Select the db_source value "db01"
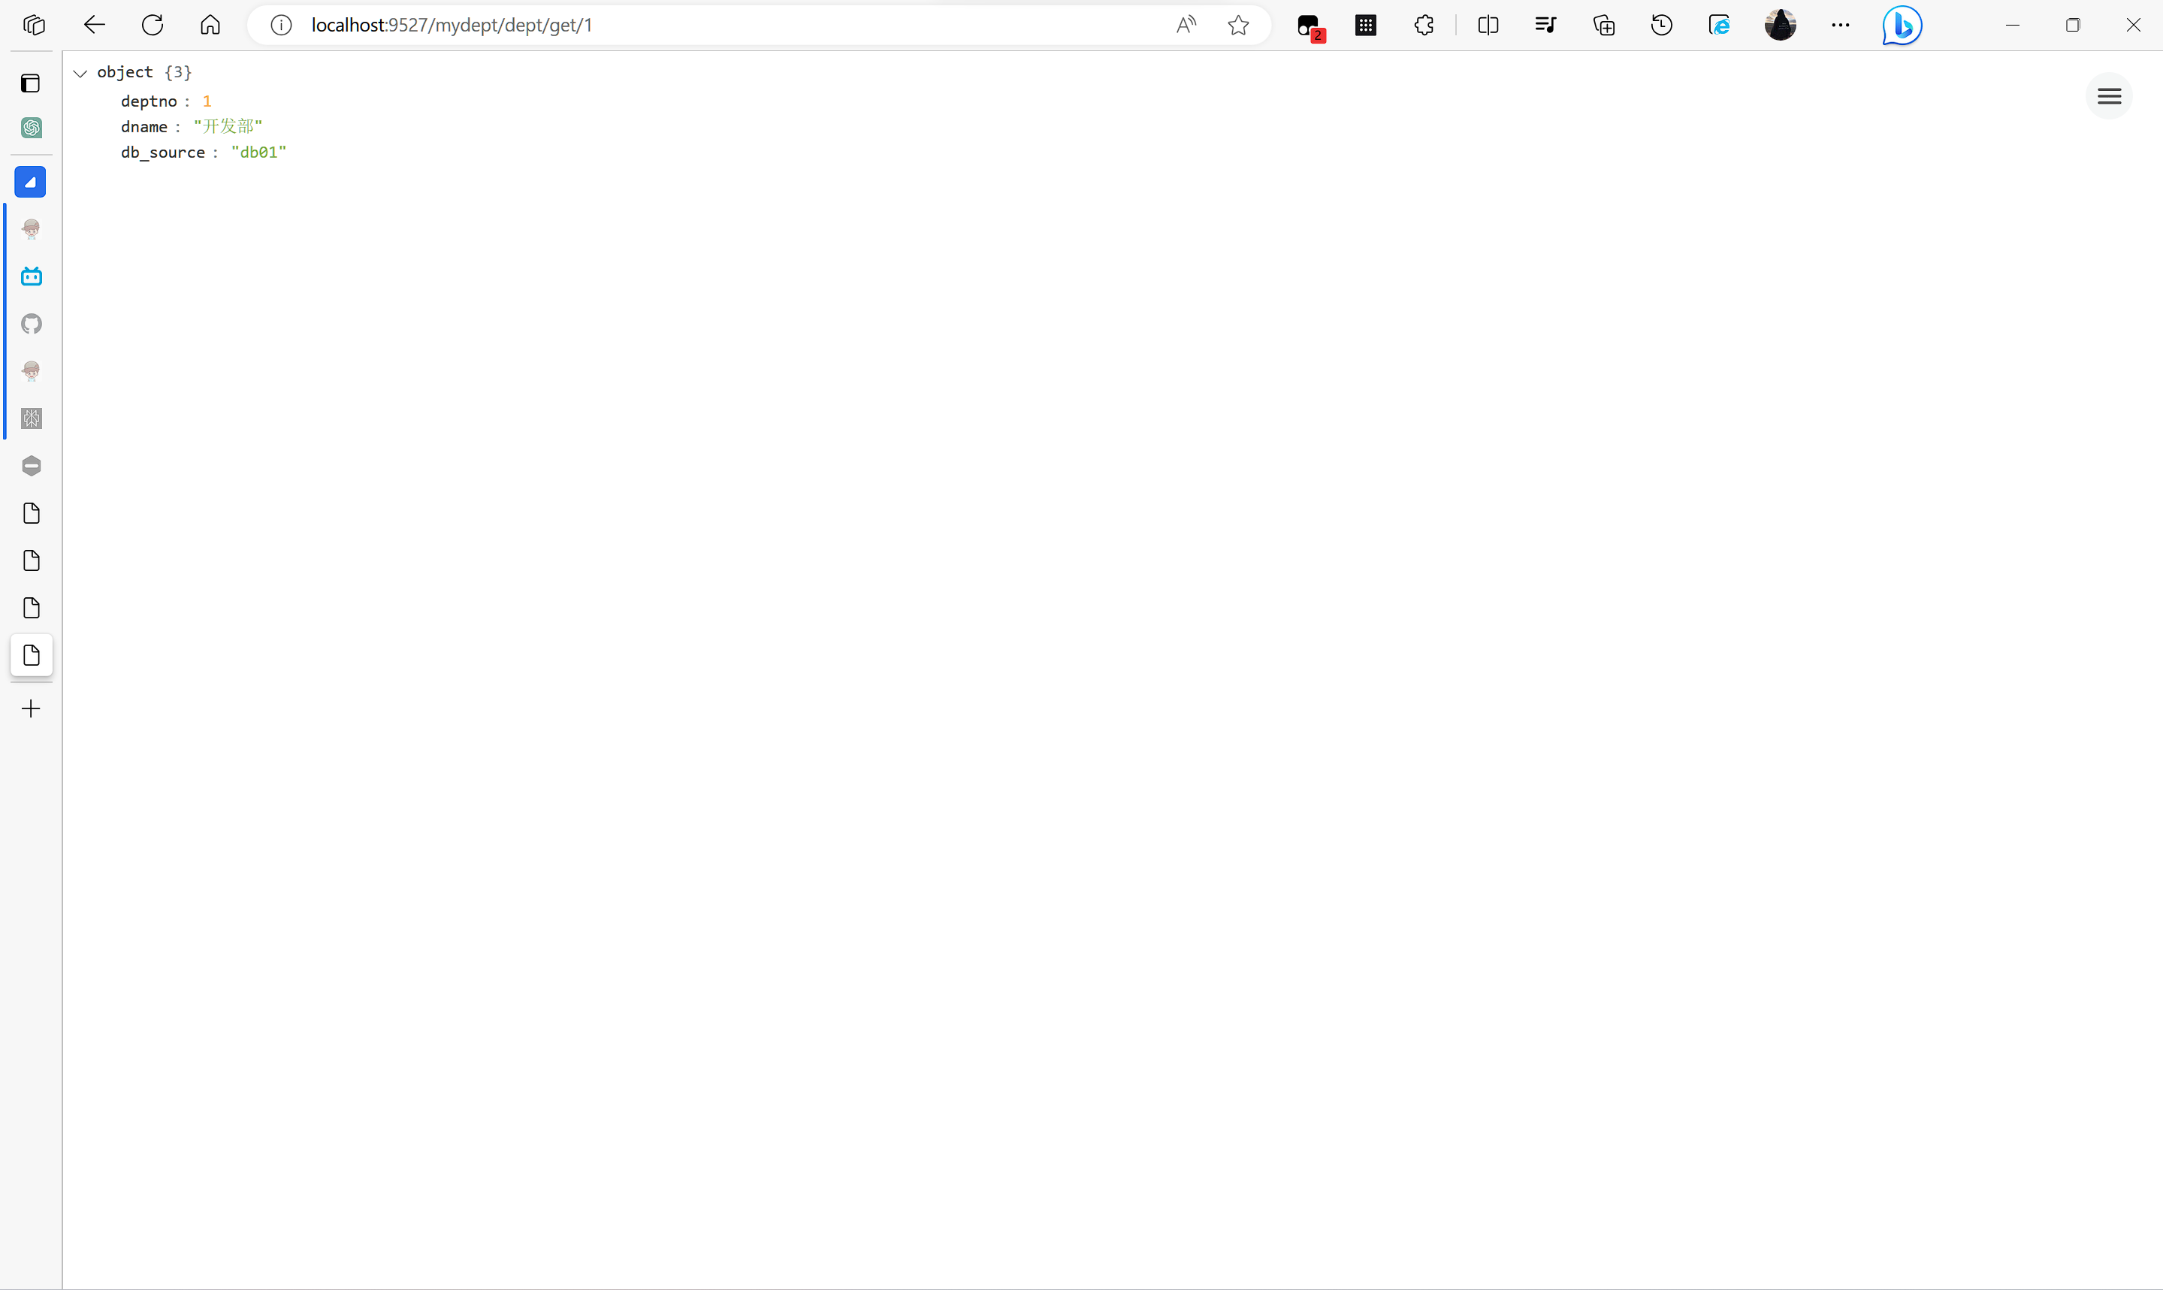 [259, 152]
